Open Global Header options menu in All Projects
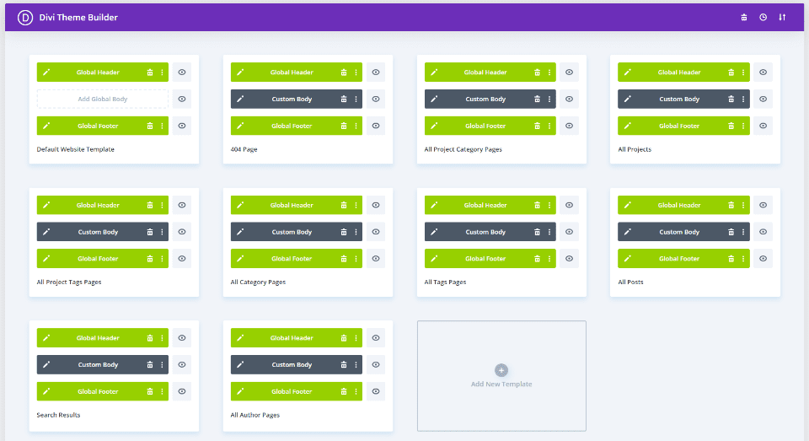 click(743, 73)
